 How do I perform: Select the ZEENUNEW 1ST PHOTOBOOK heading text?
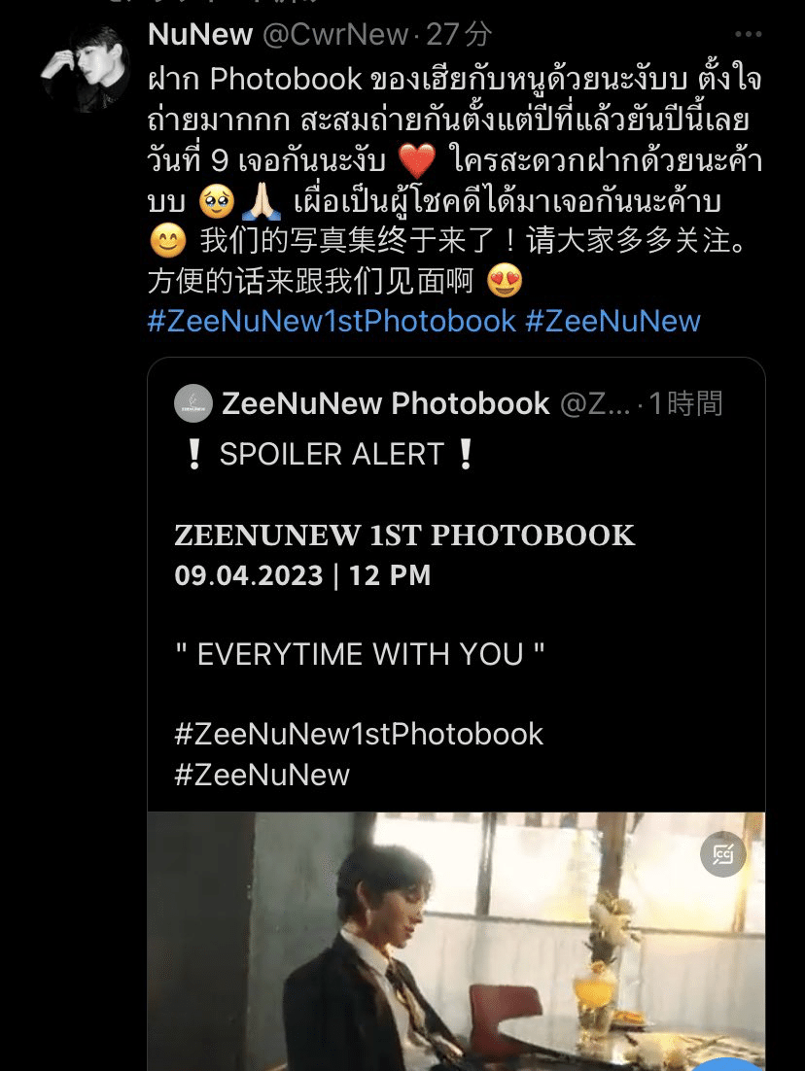pos(404,535)
